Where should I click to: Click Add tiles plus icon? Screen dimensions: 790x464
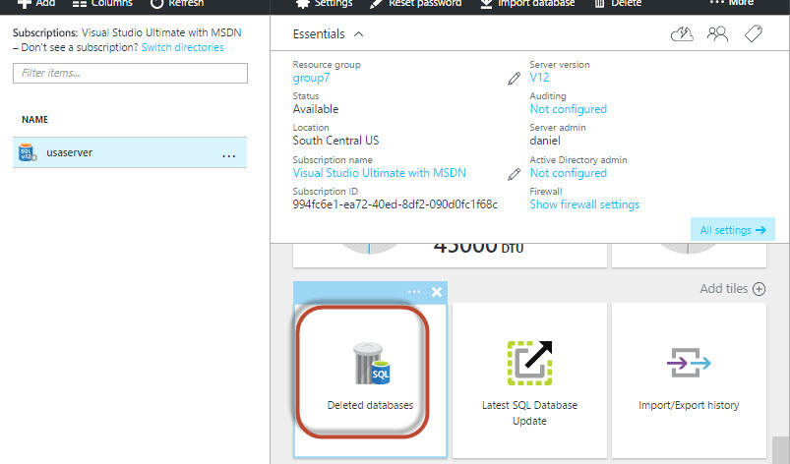coord(759,289)
